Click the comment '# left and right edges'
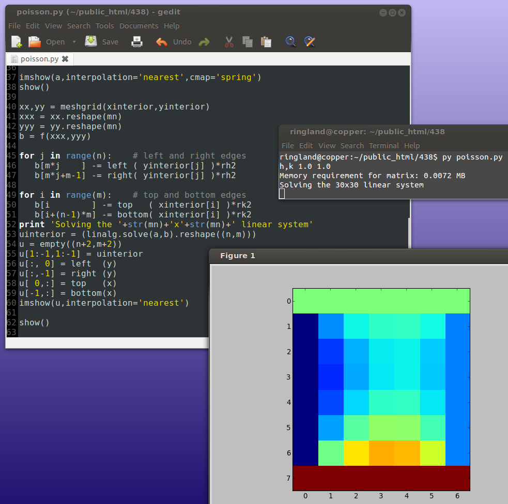Image resolution: width=508 pixels, height=504 pixels. tap(189, 156)
